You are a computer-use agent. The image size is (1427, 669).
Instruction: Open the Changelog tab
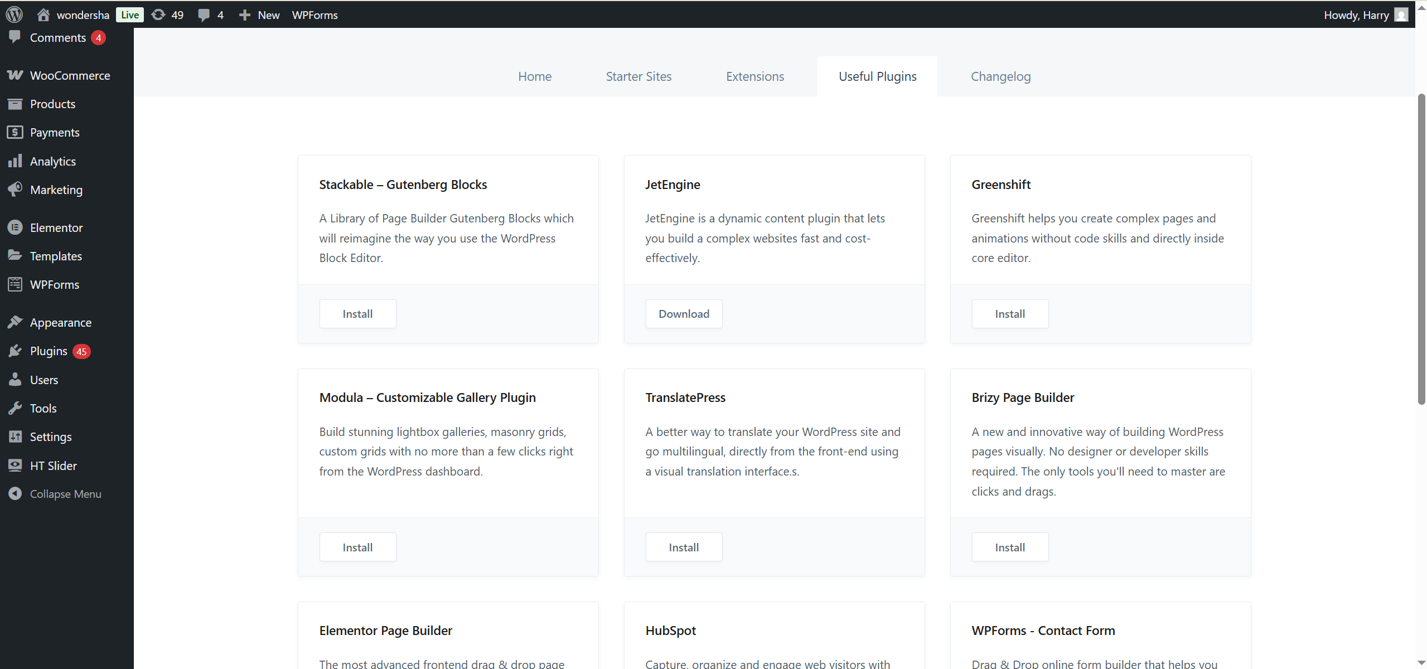(1000, 76)
